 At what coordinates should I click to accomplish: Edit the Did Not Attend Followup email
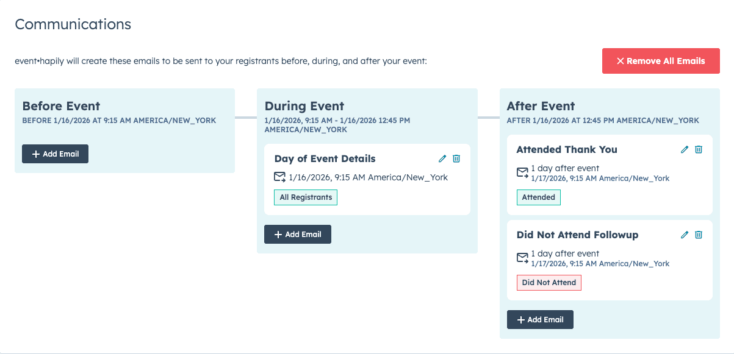pyautogui.click(x=685, y=235)
